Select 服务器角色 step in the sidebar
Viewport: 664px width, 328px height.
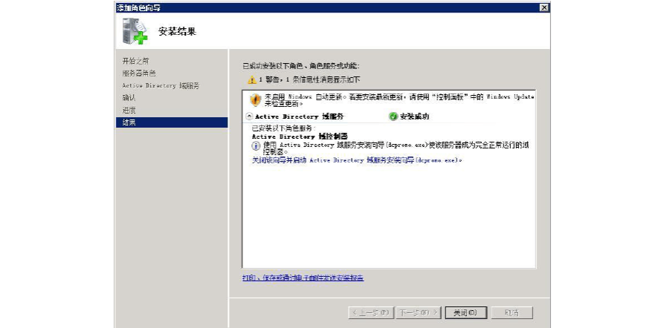(x=139, y=73)
